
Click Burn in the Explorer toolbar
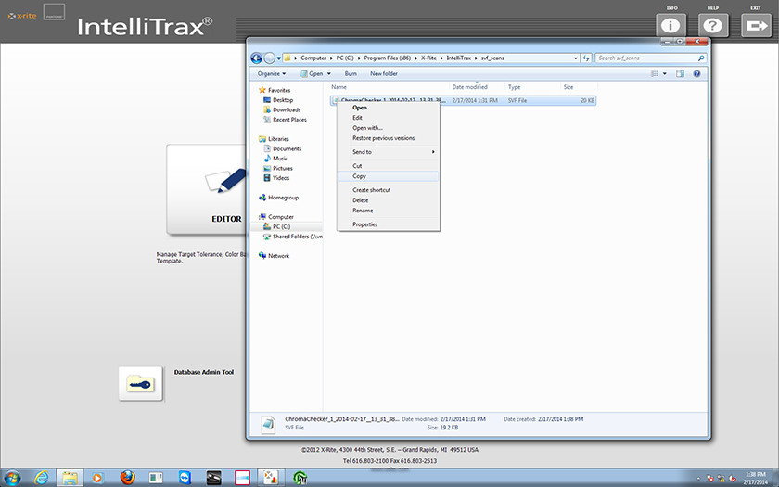tap(351, 73)
